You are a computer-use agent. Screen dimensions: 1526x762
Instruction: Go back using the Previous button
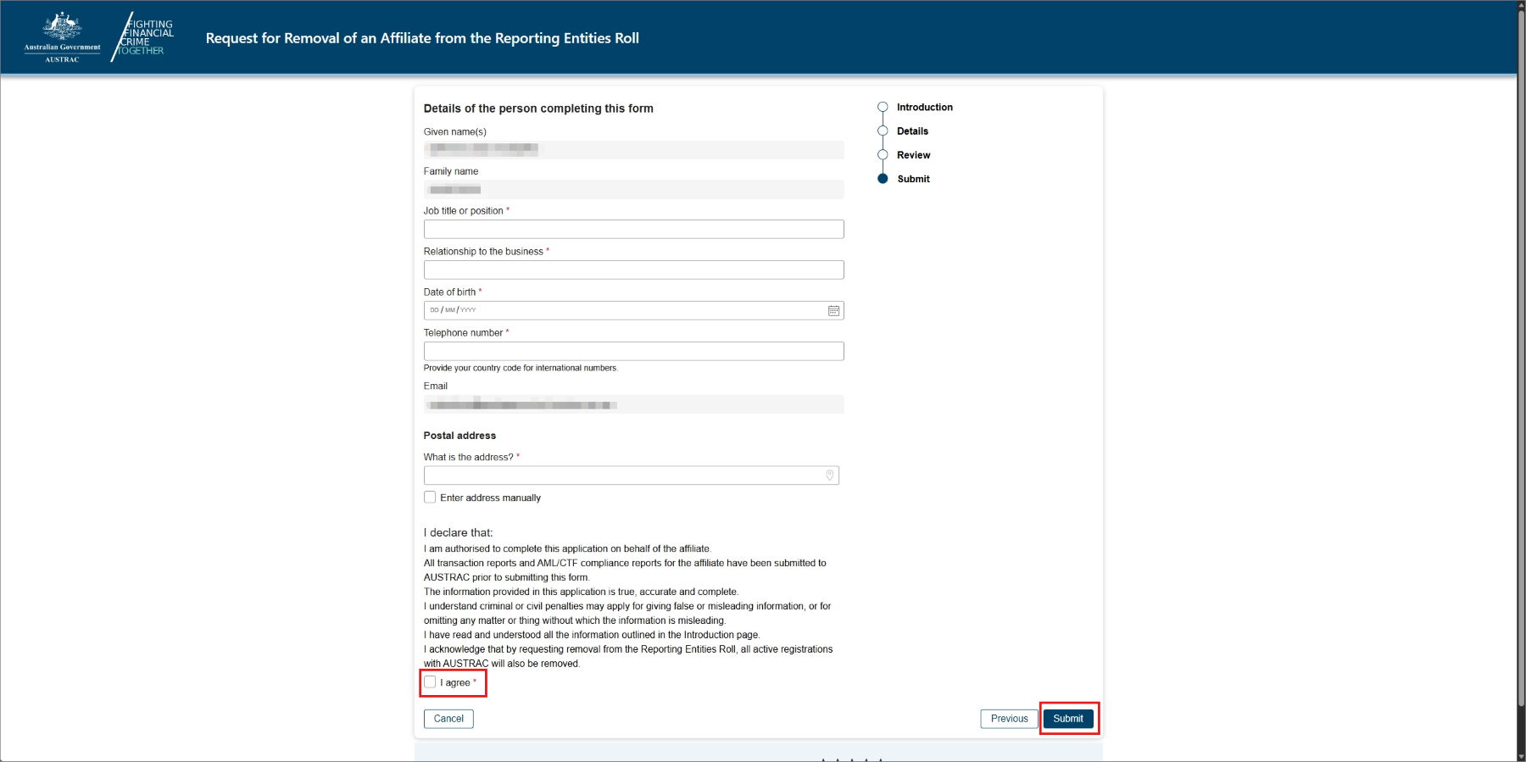point(1009,719)
